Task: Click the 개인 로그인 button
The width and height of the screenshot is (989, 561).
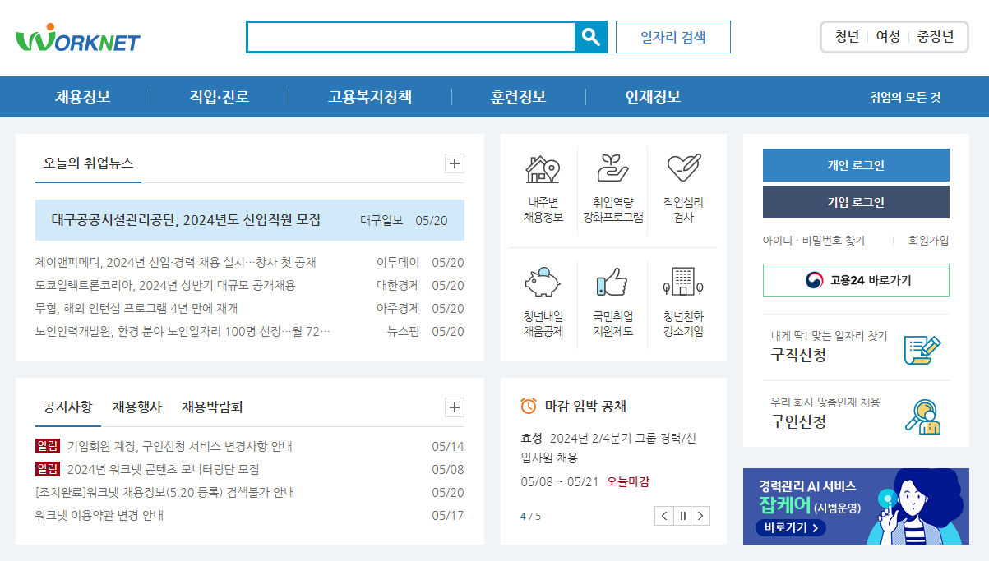Action: pos(856,164)
